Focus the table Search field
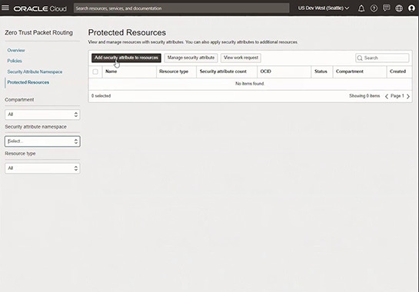 (382, 58)
